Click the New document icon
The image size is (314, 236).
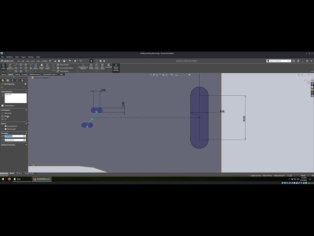59,61
